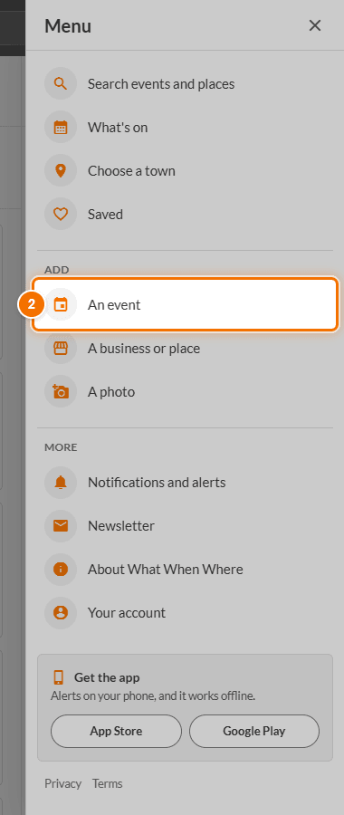The image size is (344, 815).
Task: Click the add photo camera icon
Action: click(61, 391)
